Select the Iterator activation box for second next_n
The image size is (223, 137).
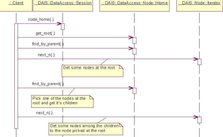pos(199,120)
